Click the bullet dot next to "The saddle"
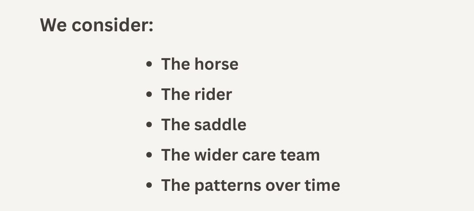Viewport: 474px width, 211px height. tap(149, 125)
